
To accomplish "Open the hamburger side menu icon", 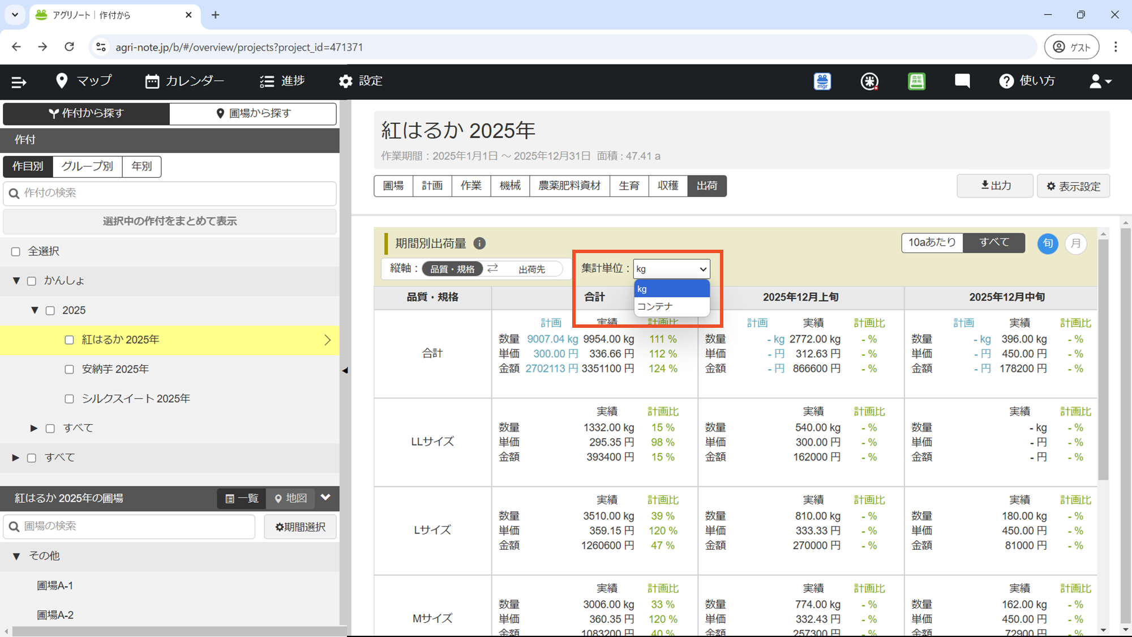I will point(19,82).
